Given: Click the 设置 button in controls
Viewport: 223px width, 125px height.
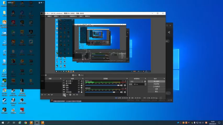Looking at the screenshot, I should tap(156, 89).
